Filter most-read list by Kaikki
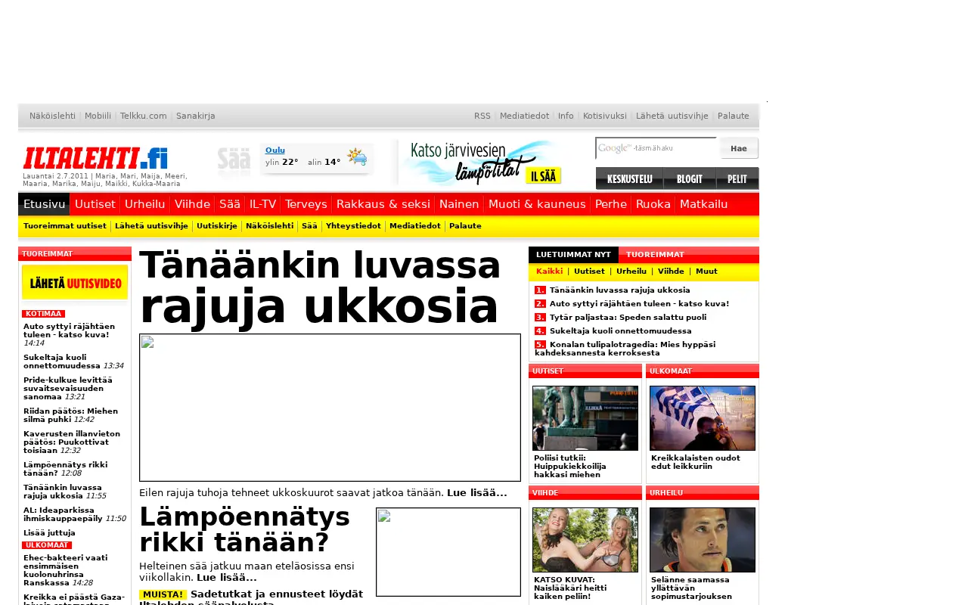Image resolution: width=968 pixels, height=605 pixels. point(550,271)
